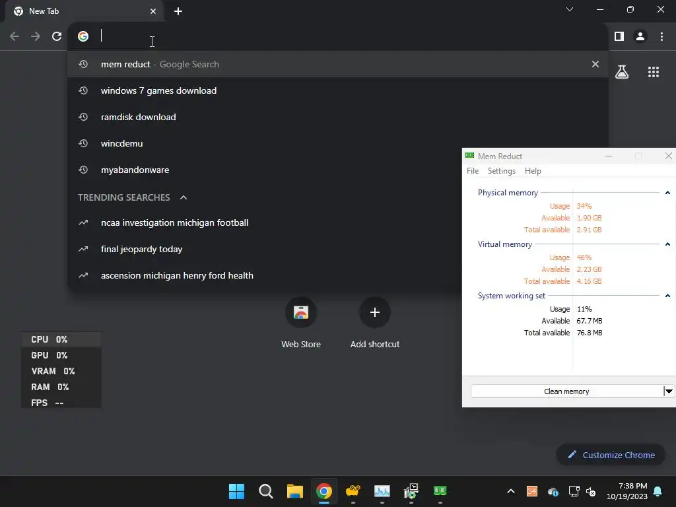Open Chrome profile menu
Screen dimensions: 676x507
(640, 36)
